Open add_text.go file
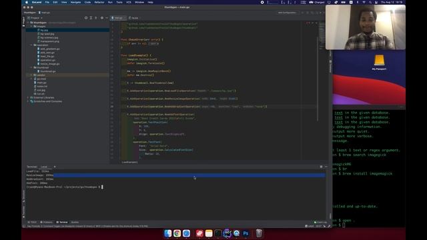 [x=46, y=53]
